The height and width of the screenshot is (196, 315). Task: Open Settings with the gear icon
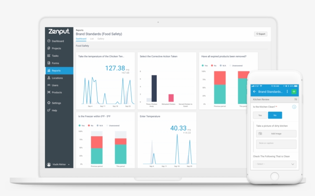pyautogui.click(x=56, y=103)
